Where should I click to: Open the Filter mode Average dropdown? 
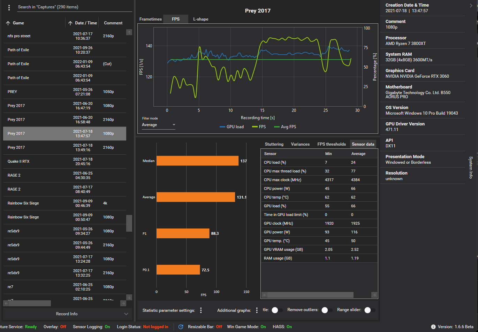159,125
